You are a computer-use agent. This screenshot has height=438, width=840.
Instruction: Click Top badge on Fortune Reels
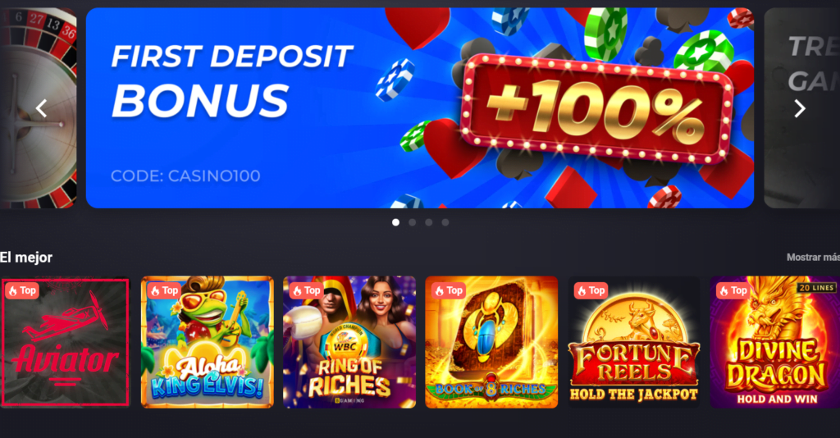591,290
